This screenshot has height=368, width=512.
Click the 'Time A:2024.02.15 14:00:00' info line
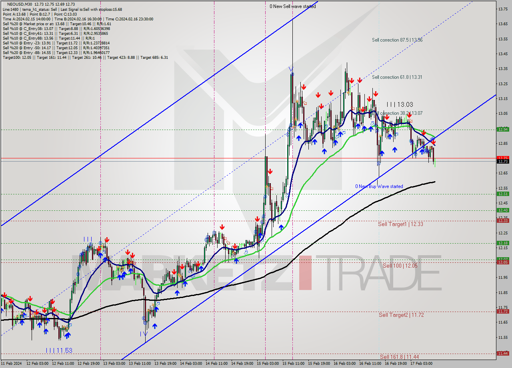pyautogui.click(x=78, y=19)
